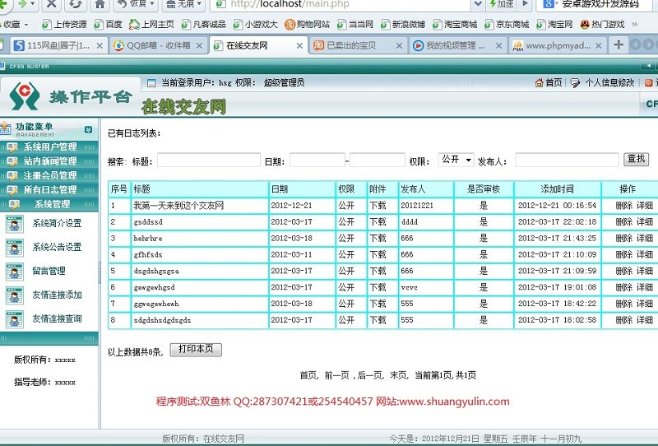Open the 系统公告设置 sidebar icon
The width and height of the screenshot is (658, 446).
coord(15,248)
